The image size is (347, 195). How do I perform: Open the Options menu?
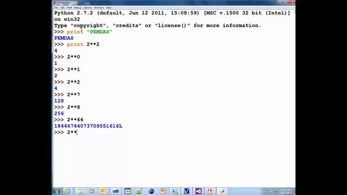click(88, 8)
